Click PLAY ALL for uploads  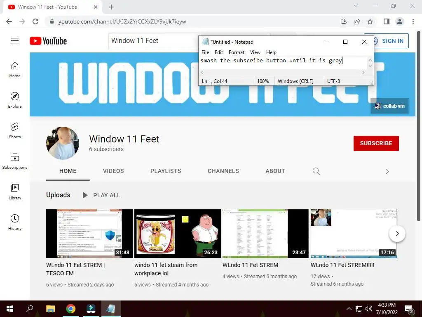click(101, 195)
